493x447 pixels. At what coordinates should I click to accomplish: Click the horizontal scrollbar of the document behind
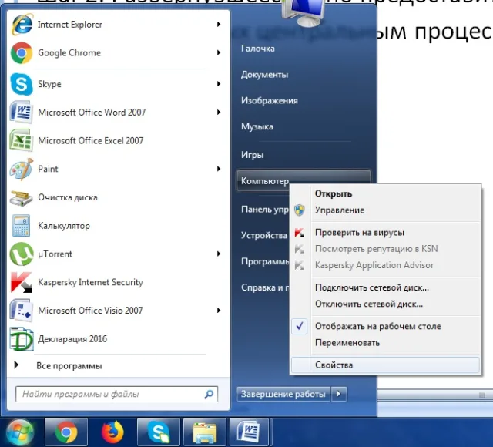(x=435, y=395)
